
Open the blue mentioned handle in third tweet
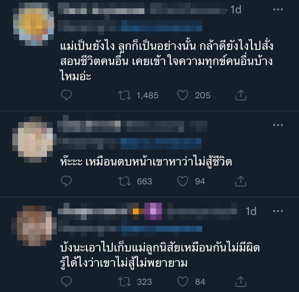162,228
